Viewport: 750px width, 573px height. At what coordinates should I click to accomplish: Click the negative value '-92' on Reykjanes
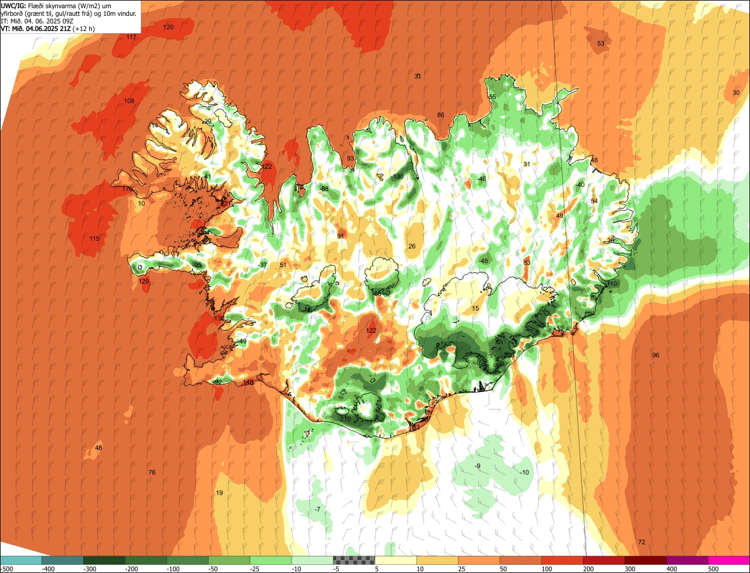tap(217, 382)
